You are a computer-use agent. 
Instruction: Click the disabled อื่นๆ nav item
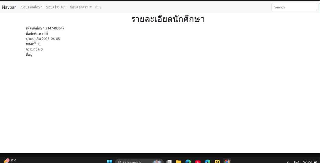click(98, 7)
